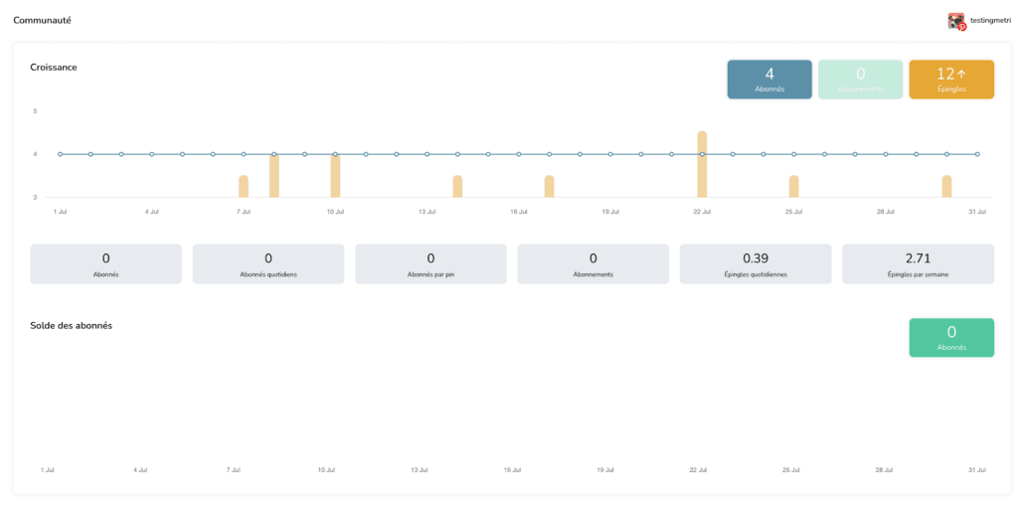
Task: Toggle the blue Abonnés series showing 4
Action: (769, 80)
